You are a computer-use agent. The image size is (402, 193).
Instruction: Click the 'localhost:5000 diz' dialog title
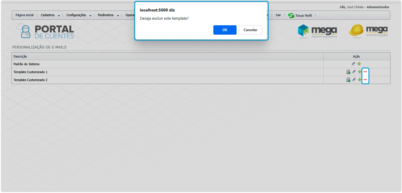pyautogui.click(x=157, y=10)
